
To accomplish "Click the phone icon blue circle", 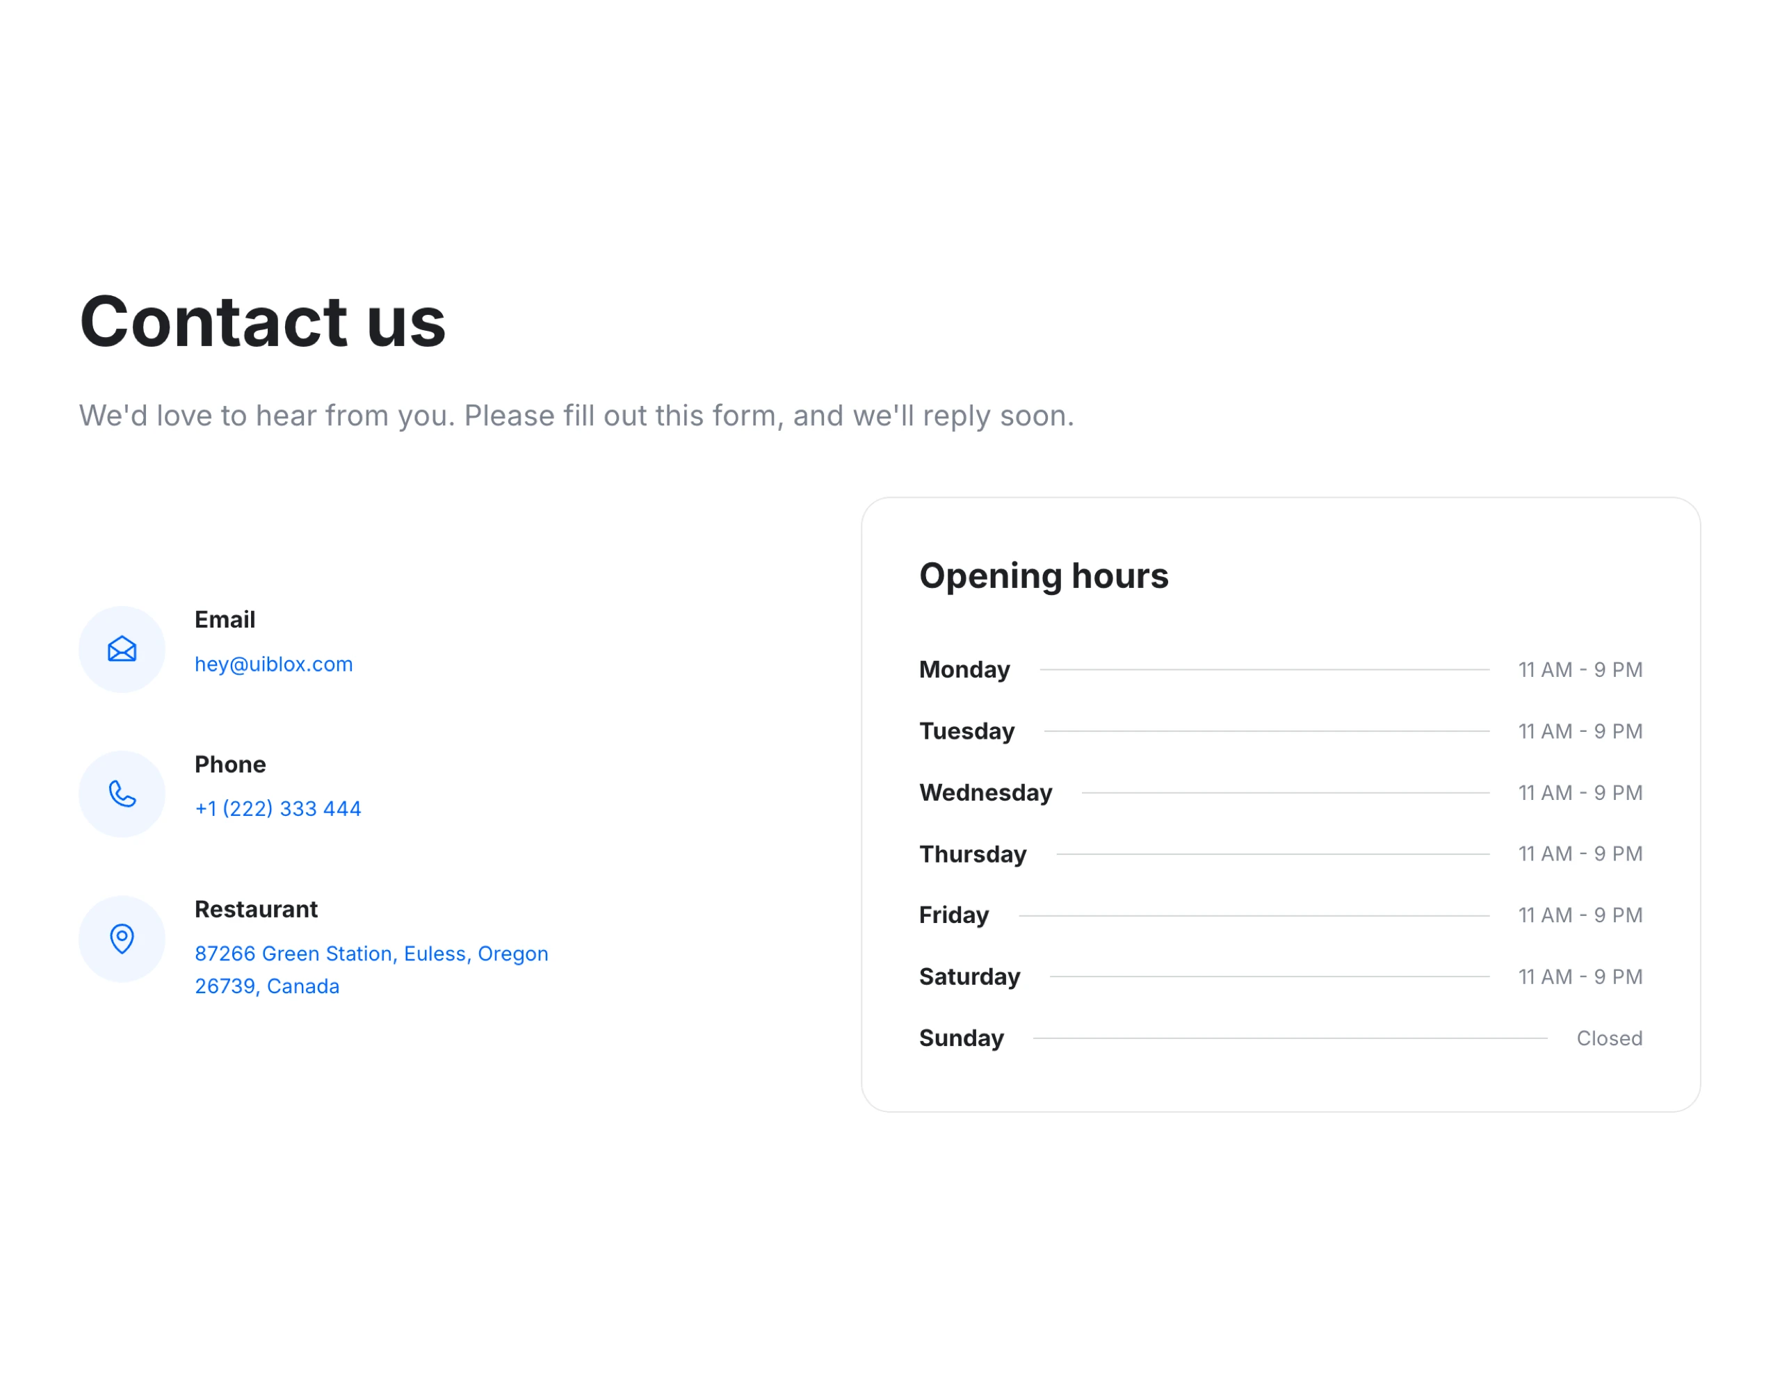I will point(123,793).
